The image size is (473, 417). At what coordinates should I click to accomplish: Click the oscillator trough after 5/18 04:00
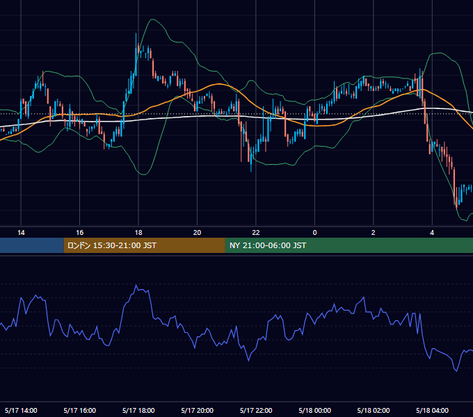tap(456, 370)
